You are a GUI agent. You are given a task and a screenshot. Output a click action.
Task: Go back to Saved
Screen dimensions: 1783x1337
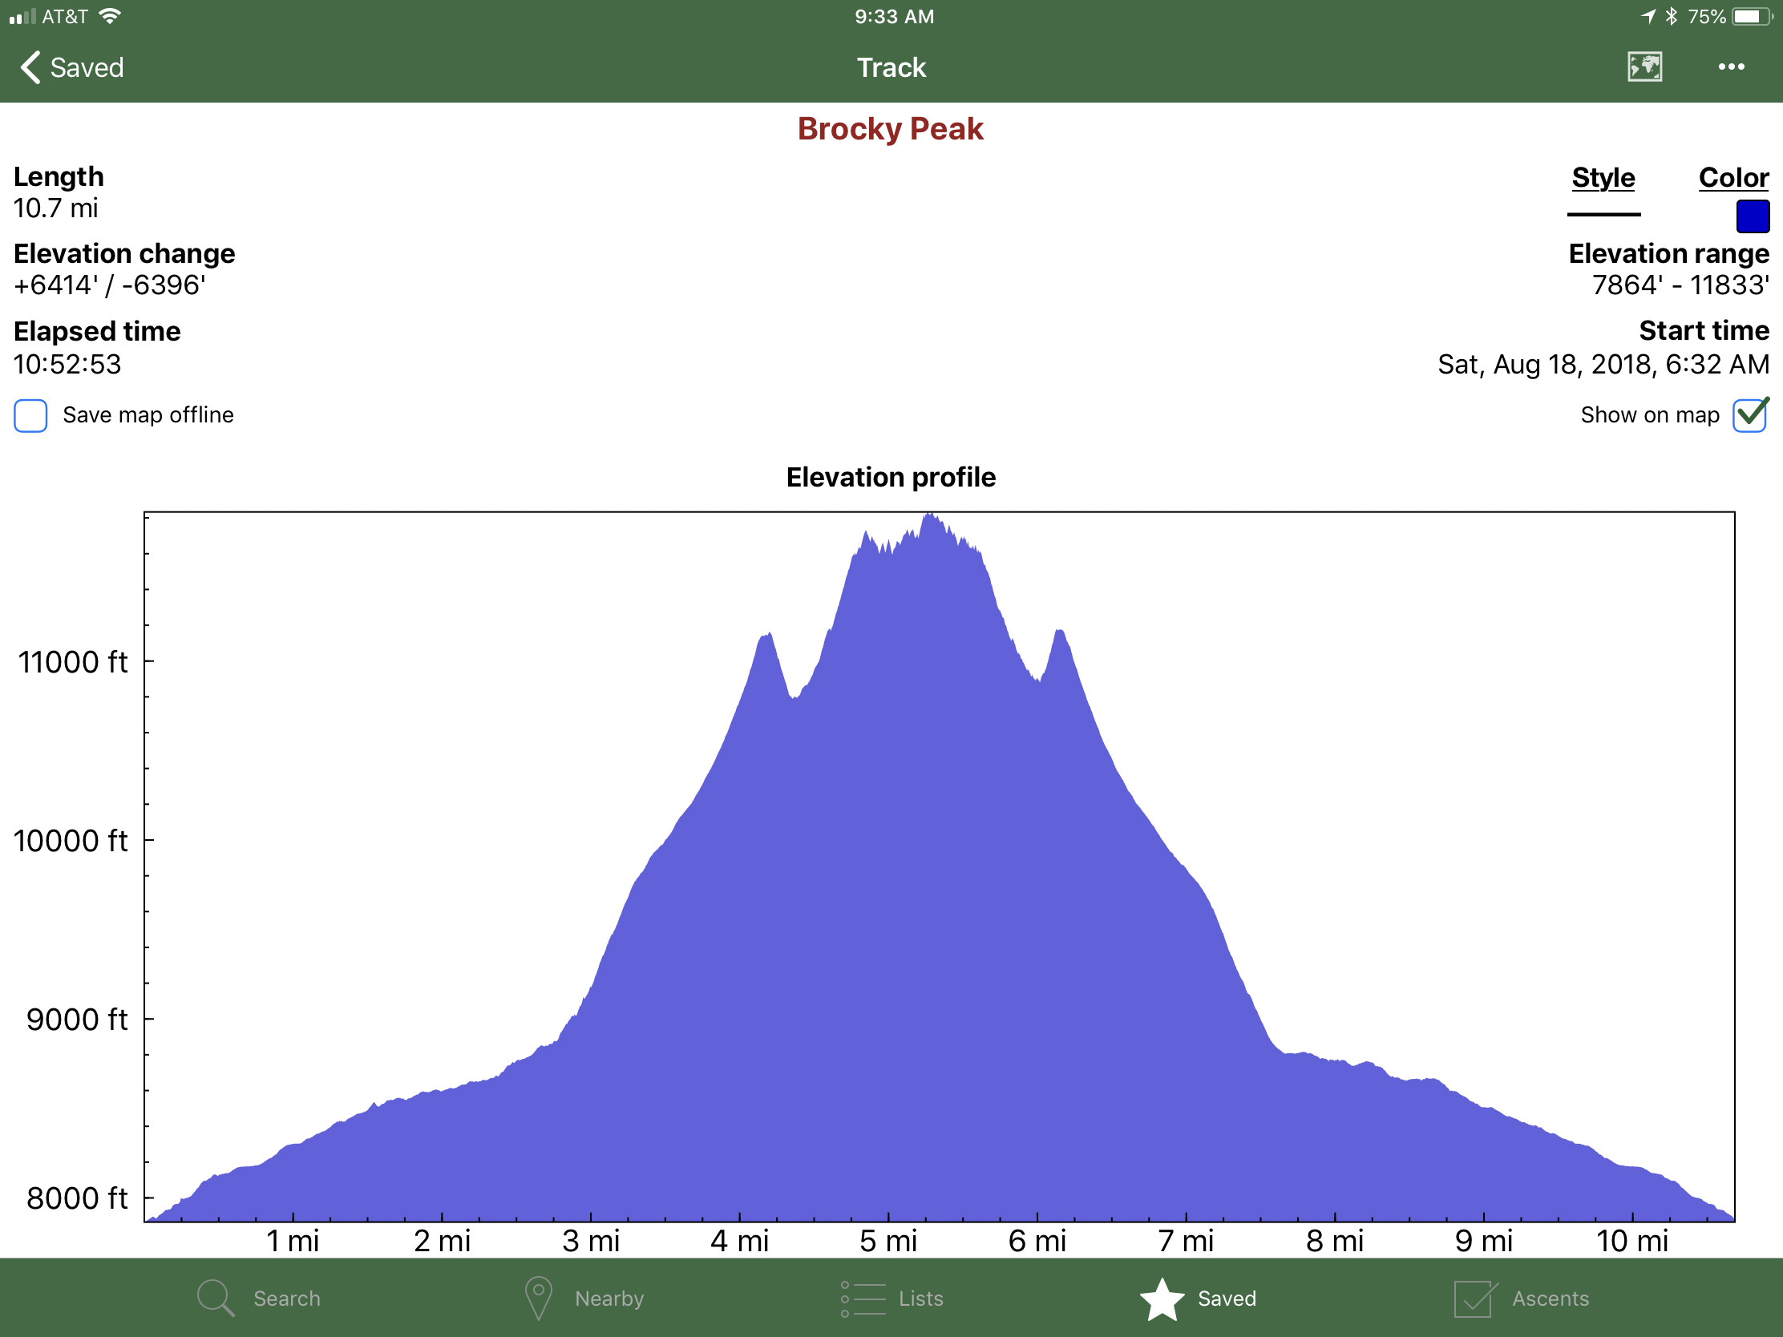click(87, 67)
